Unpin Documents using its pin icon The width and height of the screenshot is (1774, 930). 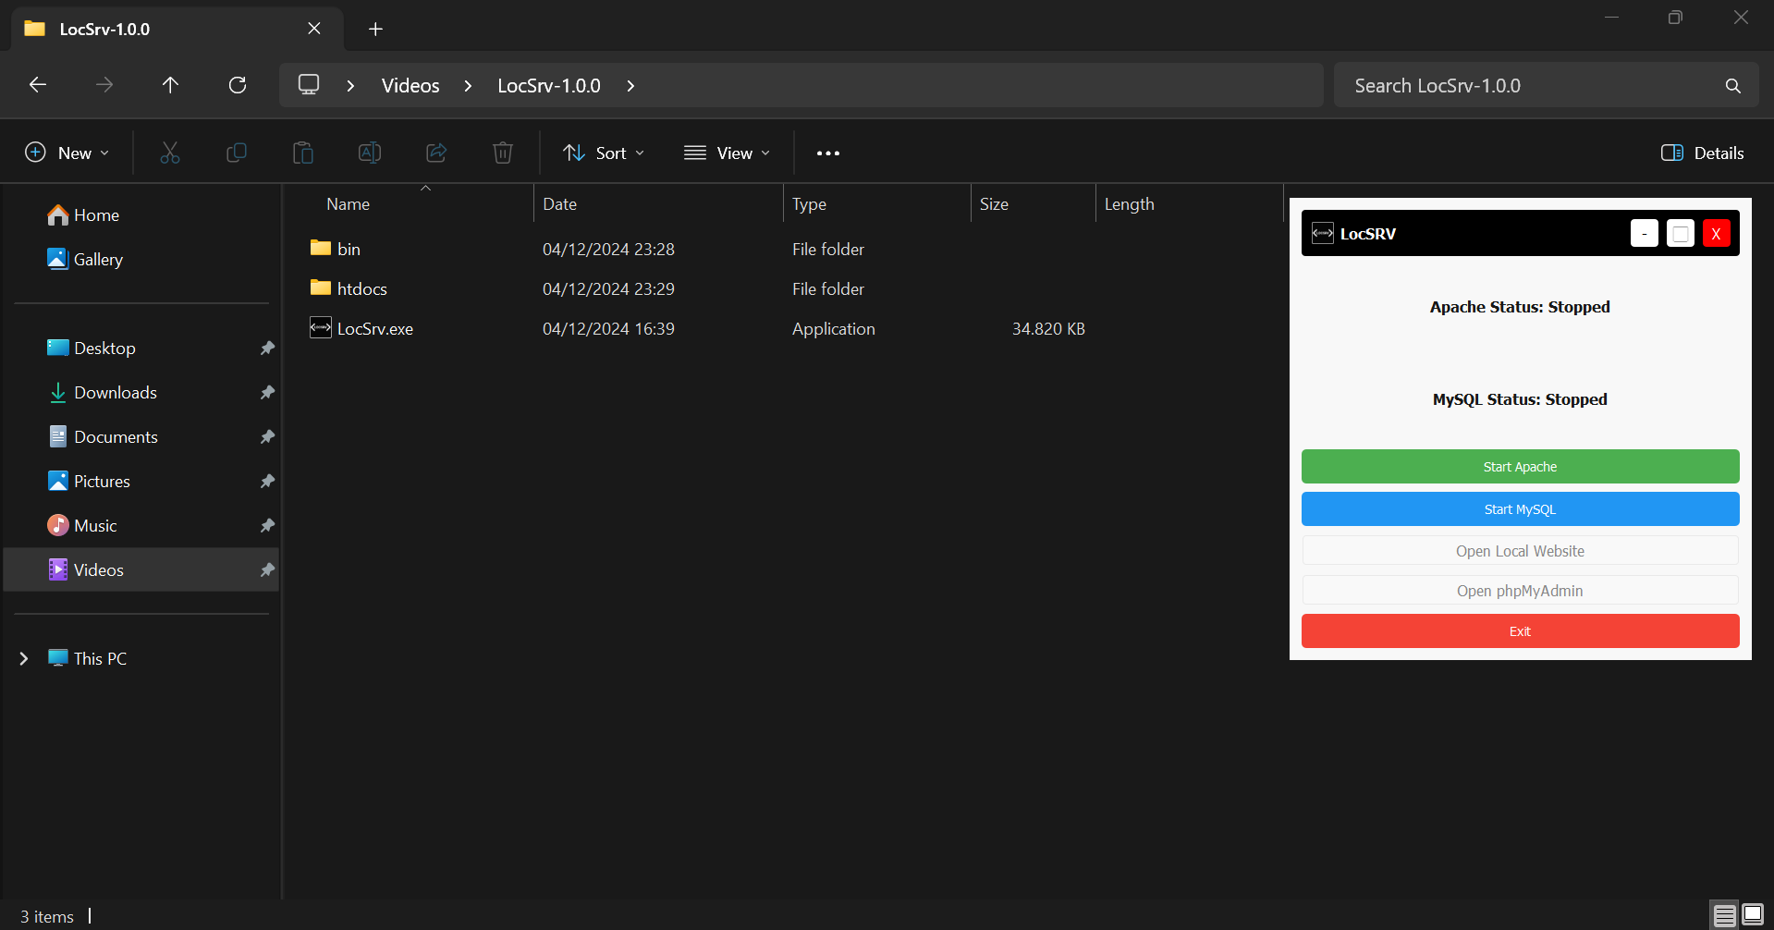click(x=267, y=437)
